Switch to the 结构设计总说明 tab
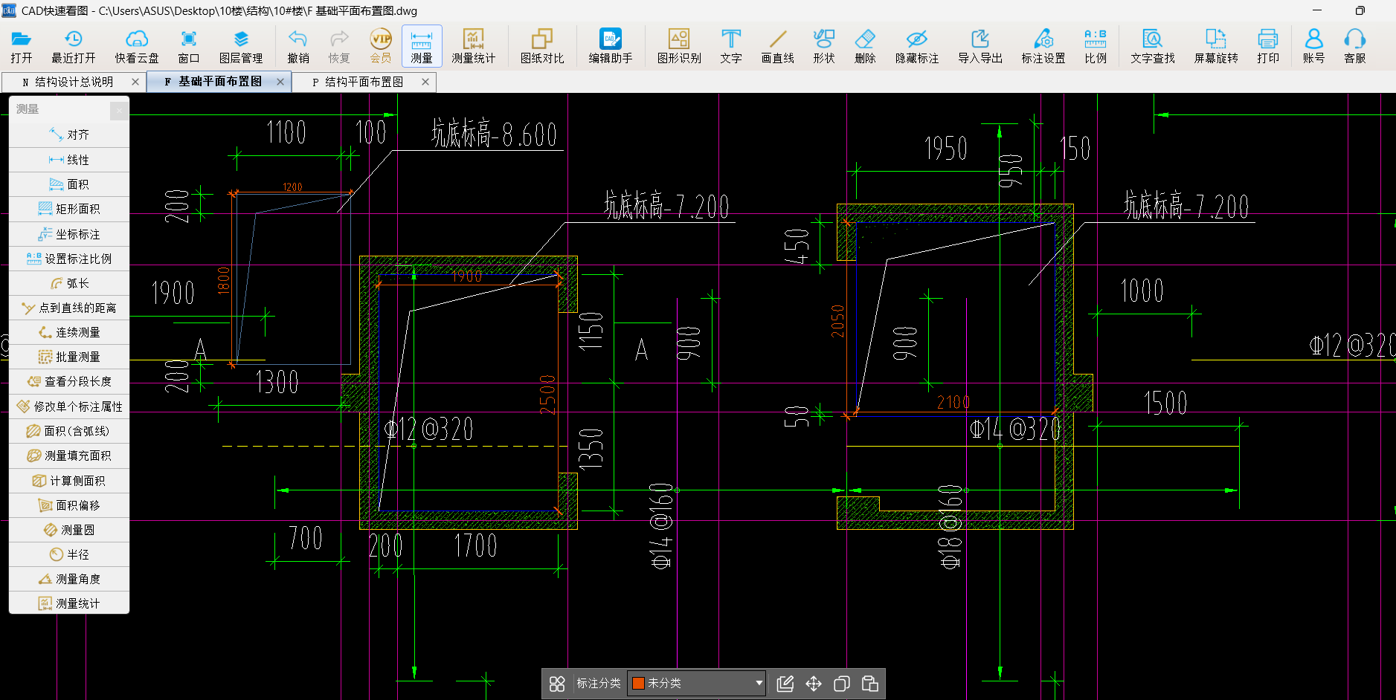 [x=73, y=82]
